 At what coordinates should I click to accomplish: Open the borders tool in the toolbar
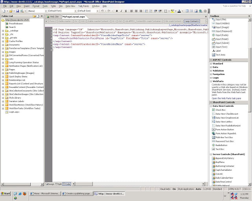(165, 11)
